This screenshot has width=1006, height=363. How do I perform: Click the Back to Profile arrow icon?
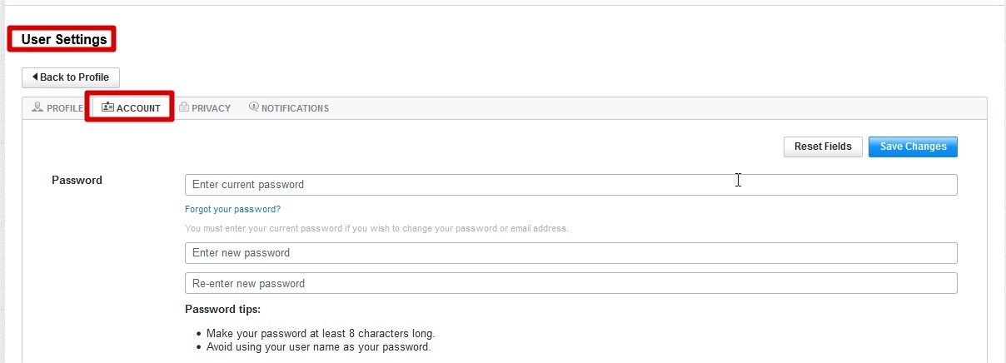click(35, 77)
